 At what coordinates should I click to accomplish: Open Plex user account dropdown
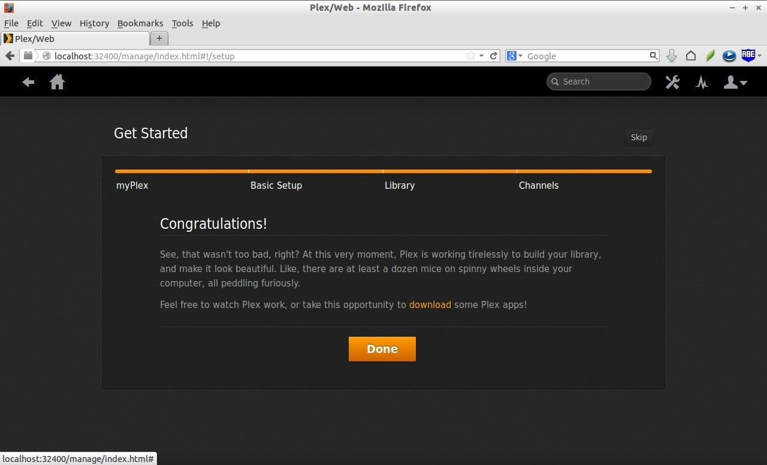point(735,82)
